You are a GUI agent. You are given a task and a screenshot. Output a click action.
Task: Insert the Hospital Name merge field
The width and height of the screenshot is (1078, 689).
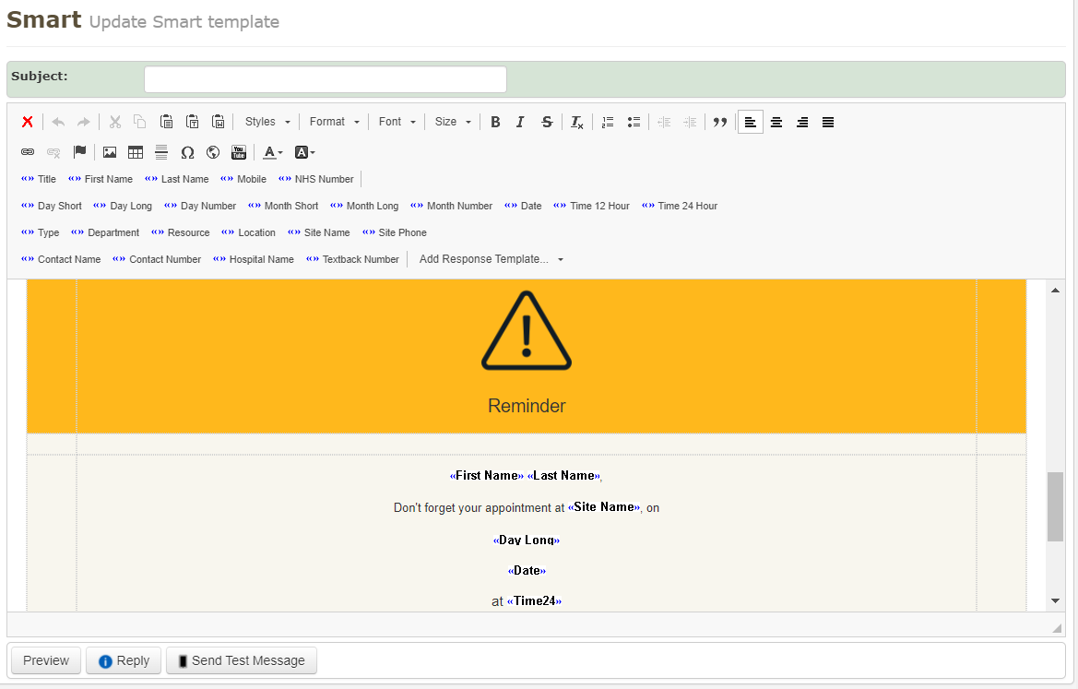(254, 259)
